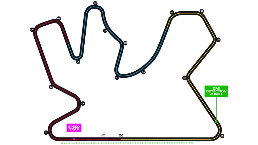Click the turn 07 marker
Screen dimensions: 258x145
tap(95, 3)
